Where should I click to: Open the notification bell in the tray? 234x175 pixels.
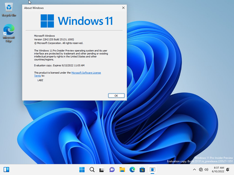pos(228,169)
